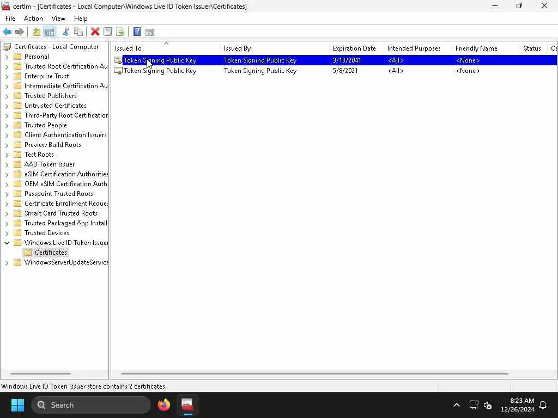Open Firefox from the taskbar
Screen dimensions: 558x418
[164, 405]
